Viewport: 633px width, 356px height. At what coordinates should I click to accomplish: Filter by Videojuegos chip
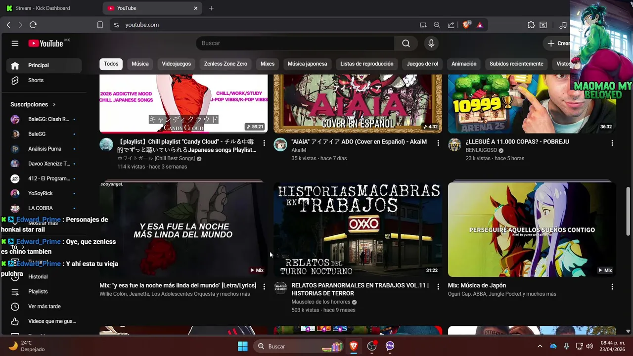[176, 64]
